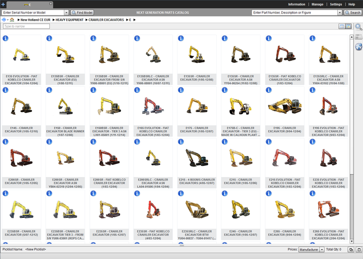Go to CRAWLER EXCAVATORS breadcrumb
Image resolution: width=363 pixels, height=259 pixels.
tap(106, 20)
